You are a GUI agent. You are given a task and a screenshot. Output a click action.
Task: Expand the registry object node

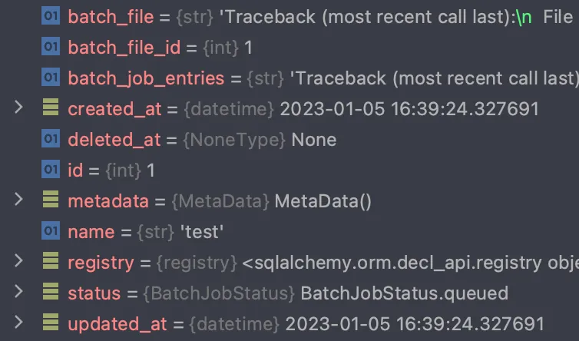coord(18,261)
